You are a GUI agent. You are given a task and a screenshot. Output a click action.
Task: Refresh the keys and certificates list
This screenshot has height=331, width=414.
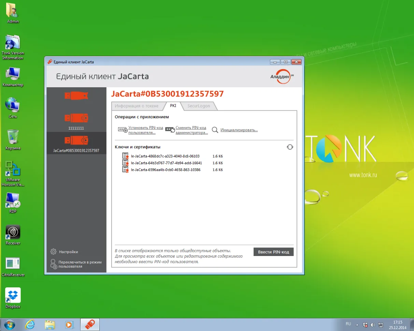[290, 147]
